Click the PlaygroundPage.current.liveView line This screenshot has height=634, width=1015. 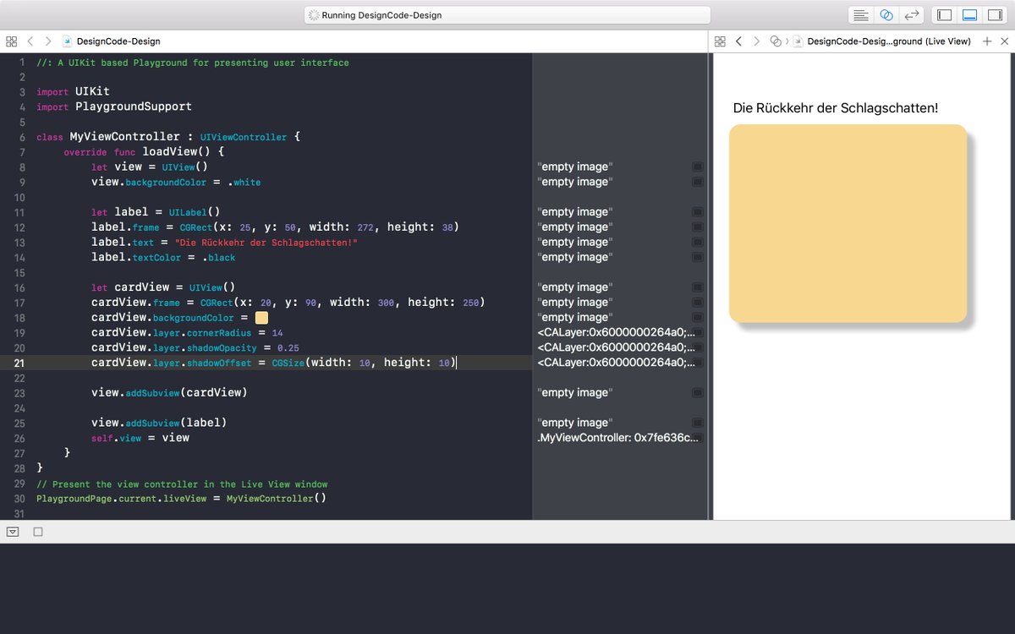181,499
